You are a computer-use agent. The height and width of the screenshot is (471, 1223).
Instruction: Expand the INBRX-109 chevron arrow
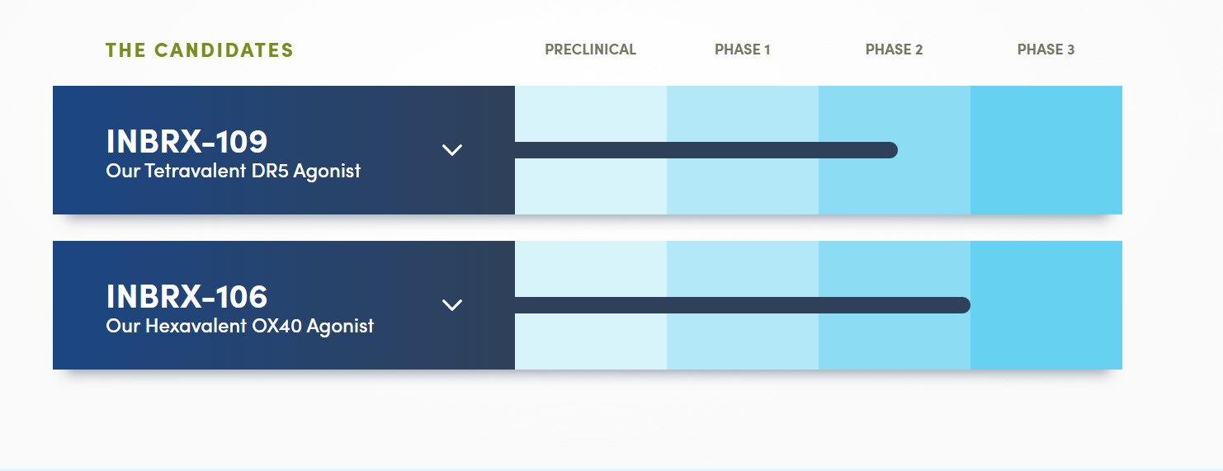coord(451,149)
